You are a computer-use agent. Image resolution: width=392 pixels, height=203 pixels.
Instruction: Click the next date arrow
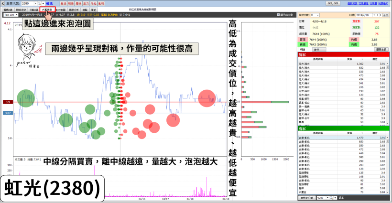click(x=381, y=15)
